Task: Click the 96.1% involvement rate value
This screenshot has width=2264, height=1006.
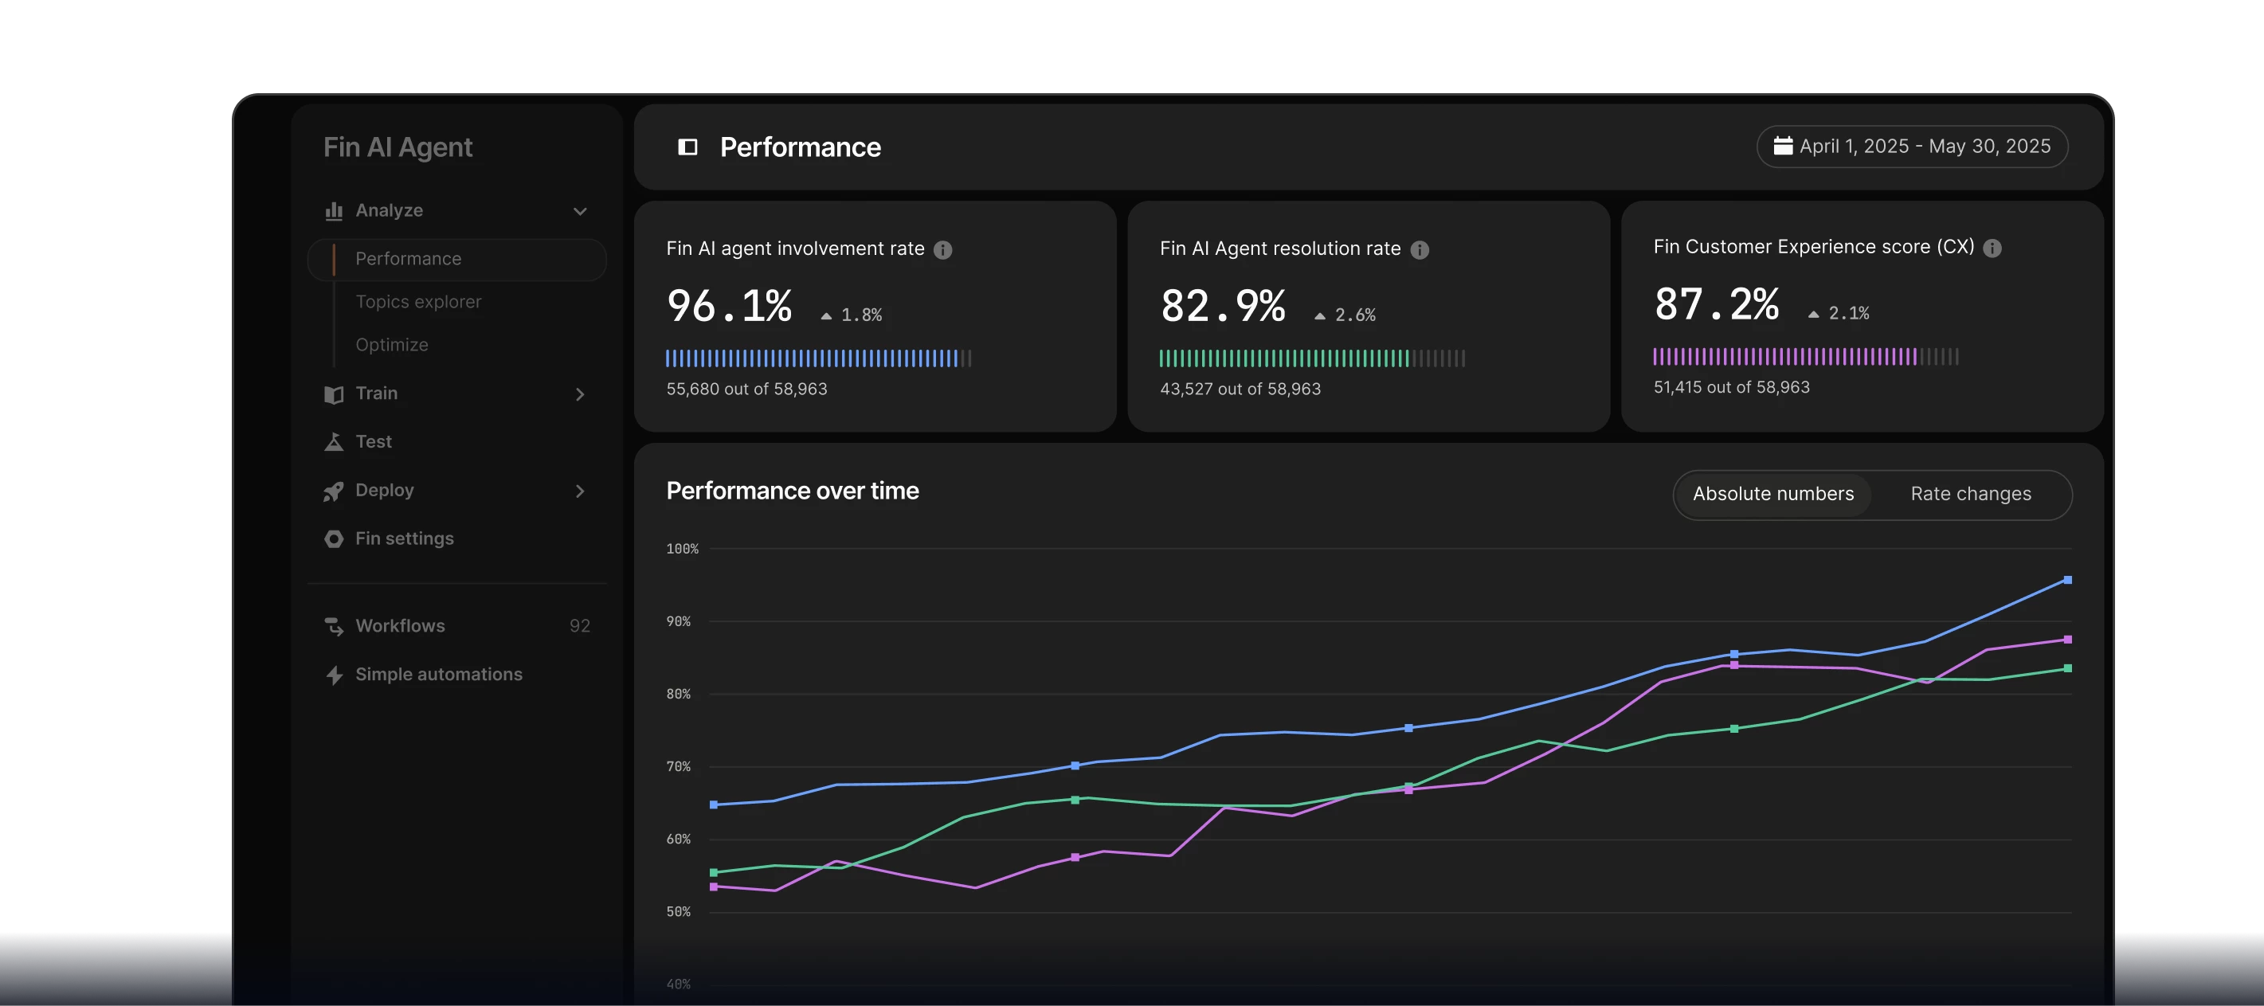Action: point(730,307)
